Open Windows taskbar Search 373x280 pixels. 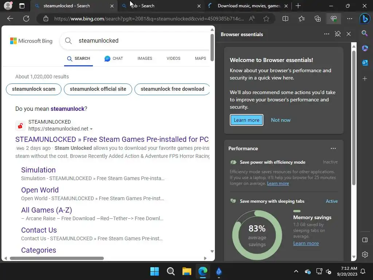(x=170, y=271)
